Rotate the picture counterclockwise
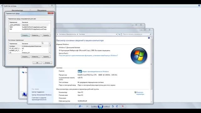 [113, 106]
